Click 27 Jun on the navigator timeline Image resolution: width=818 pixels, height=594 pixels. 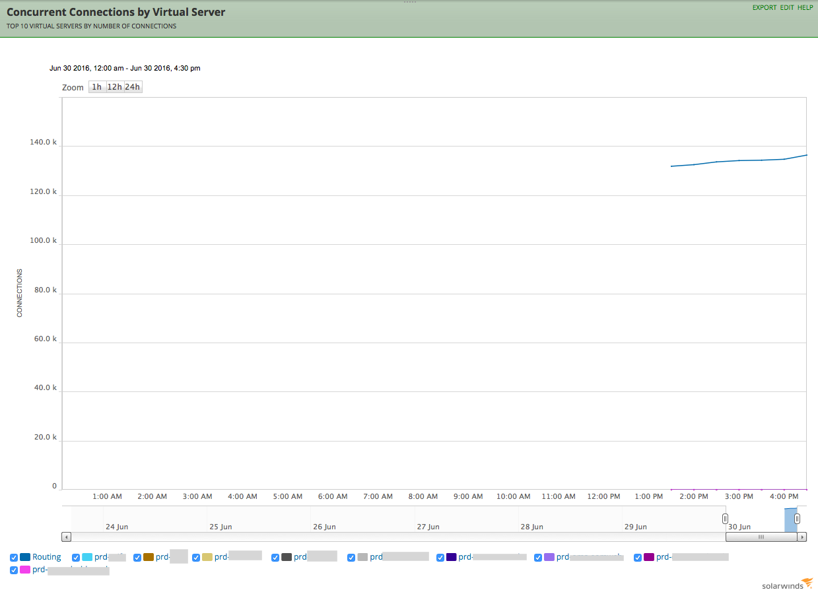(x=428, y=527)
